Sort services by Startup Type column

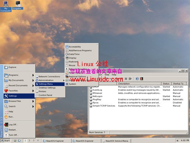(179, 83)
